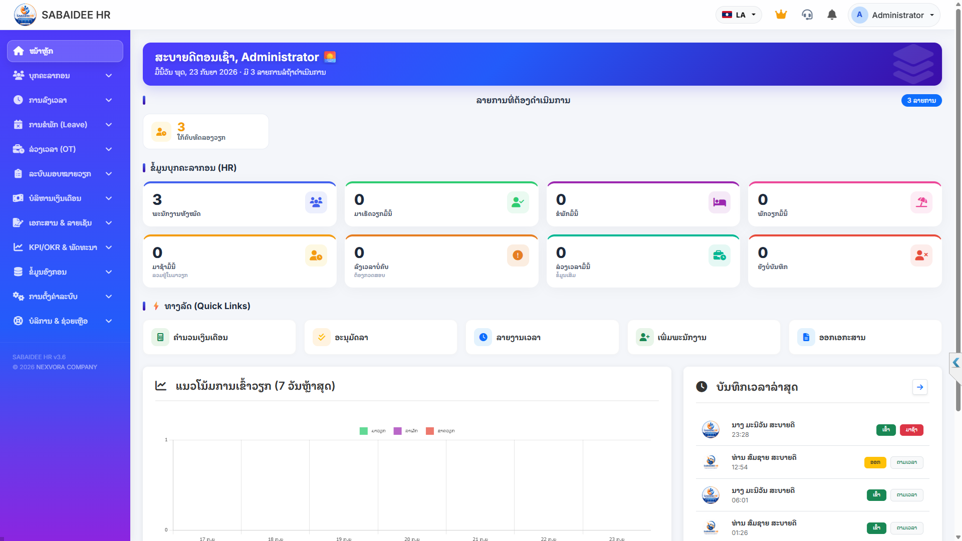Open the ຂໍ້ມູນອົງກອນ sidebar item
Viewport: 962px width, 541px height.
click(x=65, y=272)
